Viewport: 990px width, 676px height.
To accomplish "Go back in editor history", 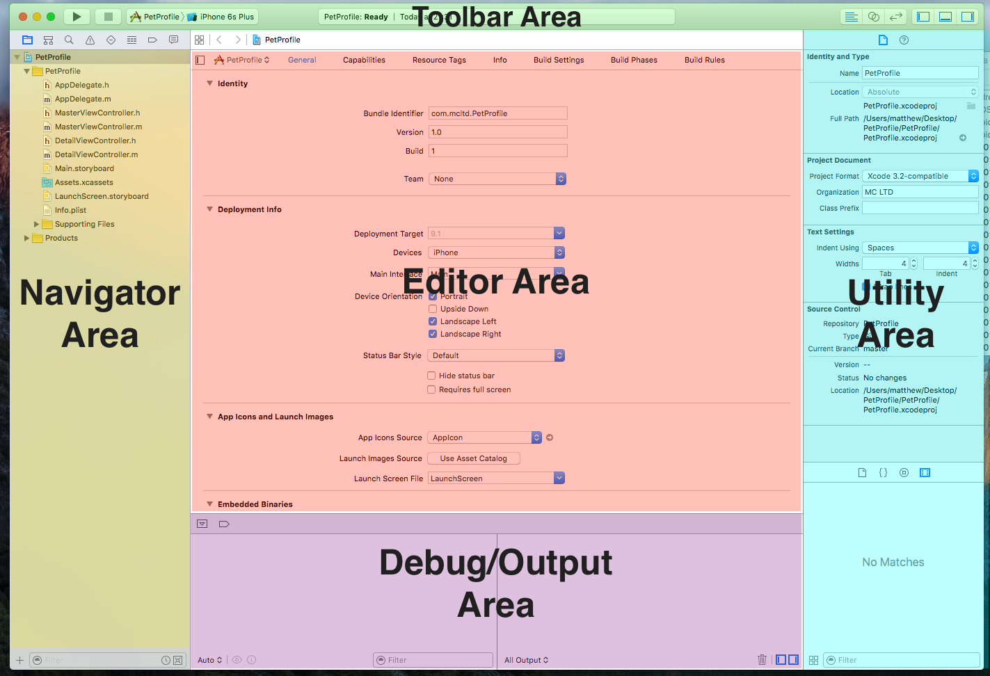I will coord(219,40).
